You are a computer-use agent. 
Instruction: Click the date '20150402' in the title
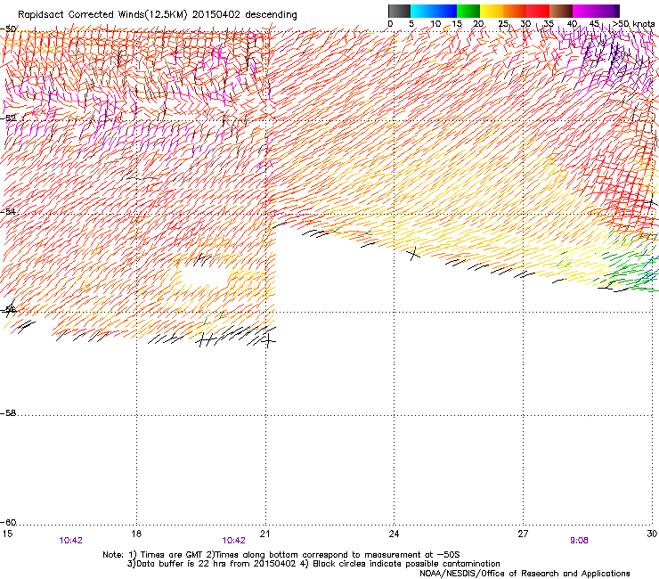coord(216,15)
